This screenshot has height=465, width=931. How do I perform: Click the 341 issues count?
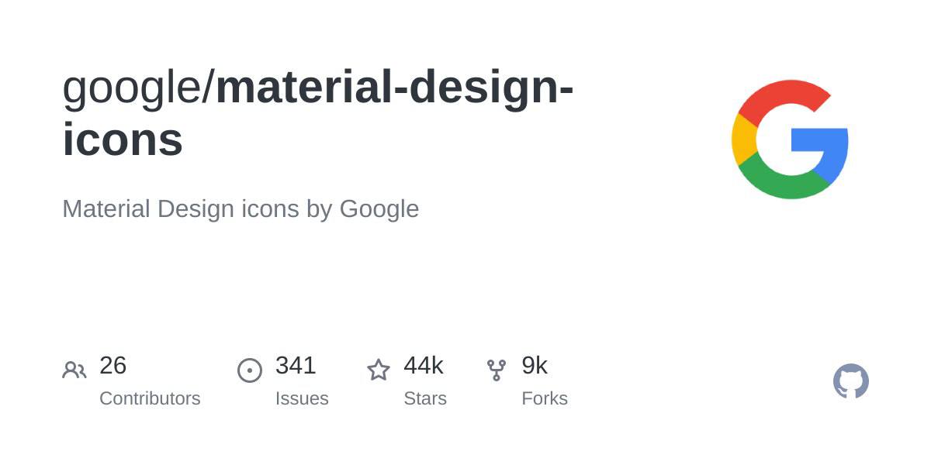click(296, 366)
